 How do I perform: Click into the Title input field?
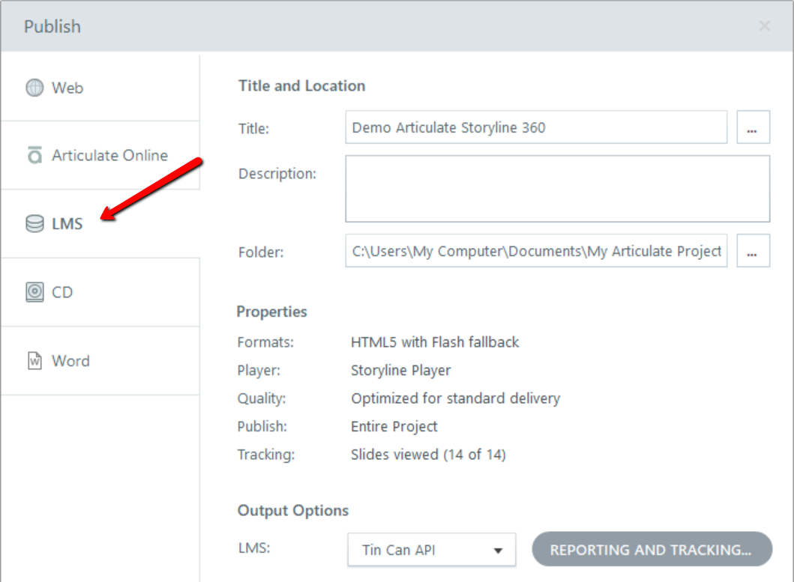tap(536, 127)
